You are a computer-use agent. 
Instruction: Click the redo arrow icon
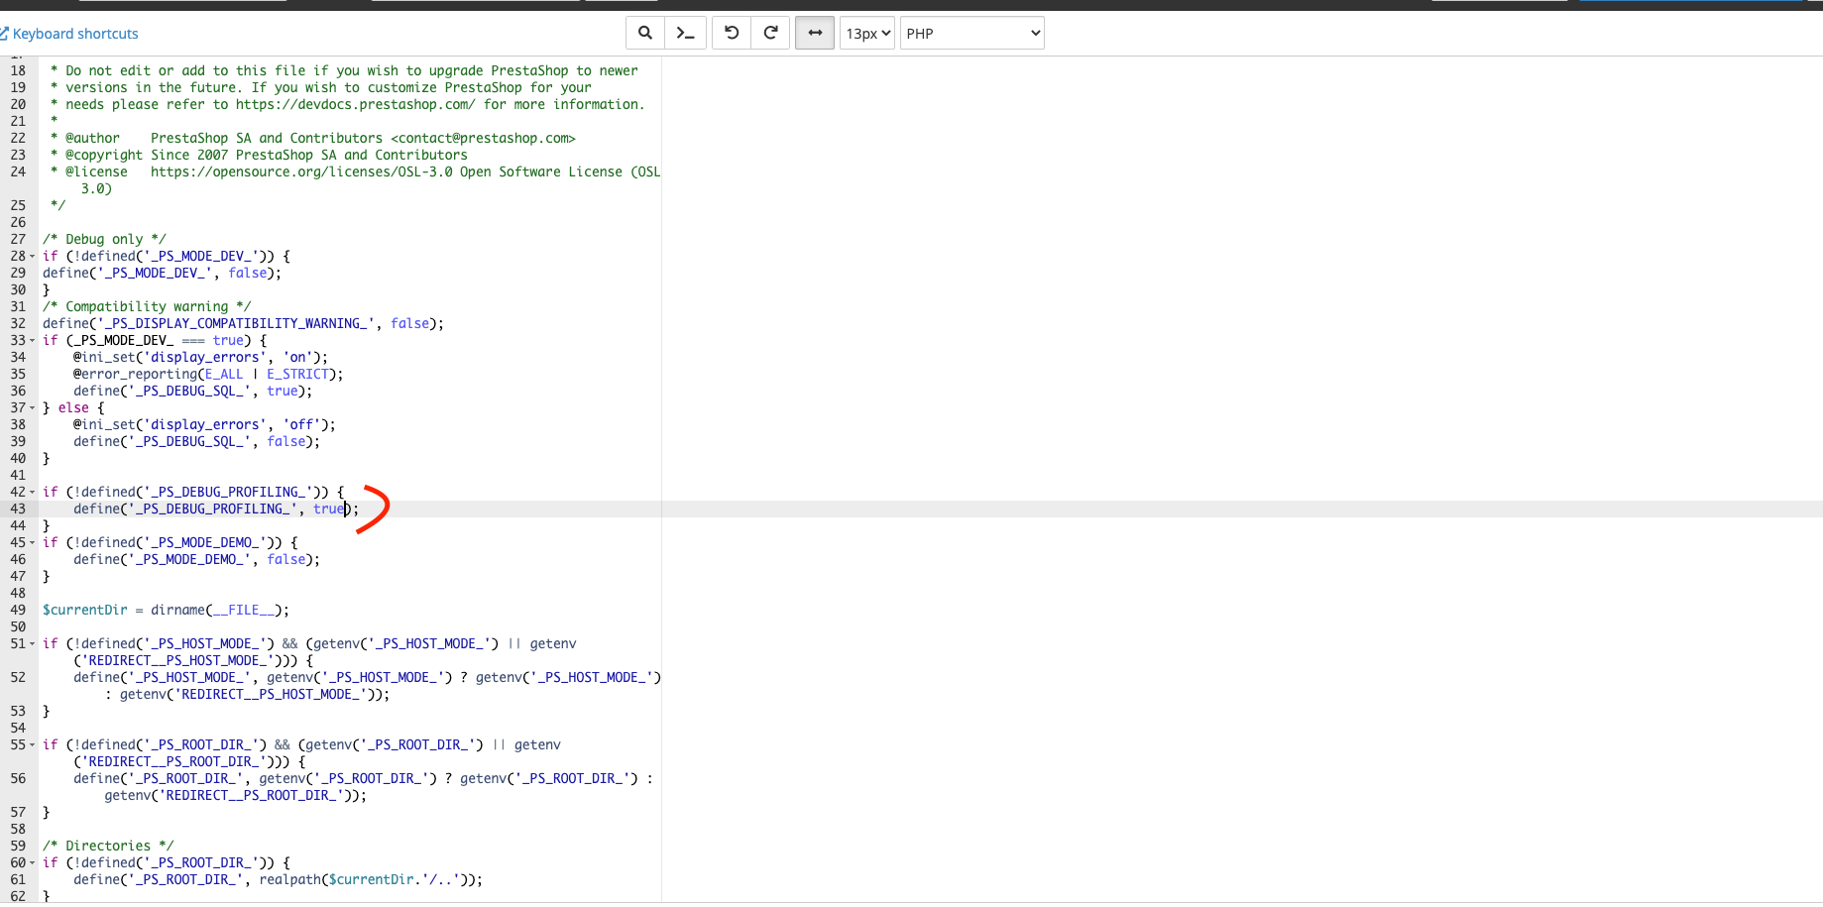[770, 33]
